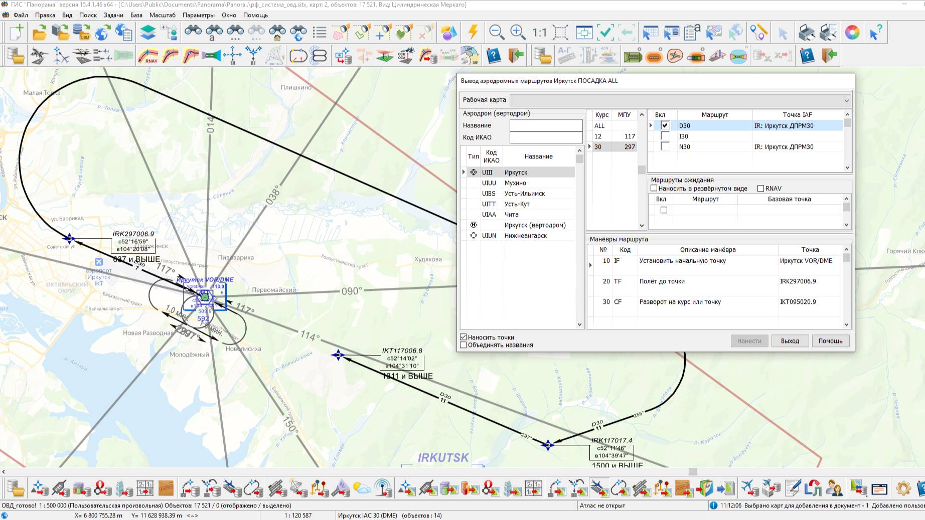
Task: Open the 'Рабочая карта' dropdown
Action: (x=846, y=100)
